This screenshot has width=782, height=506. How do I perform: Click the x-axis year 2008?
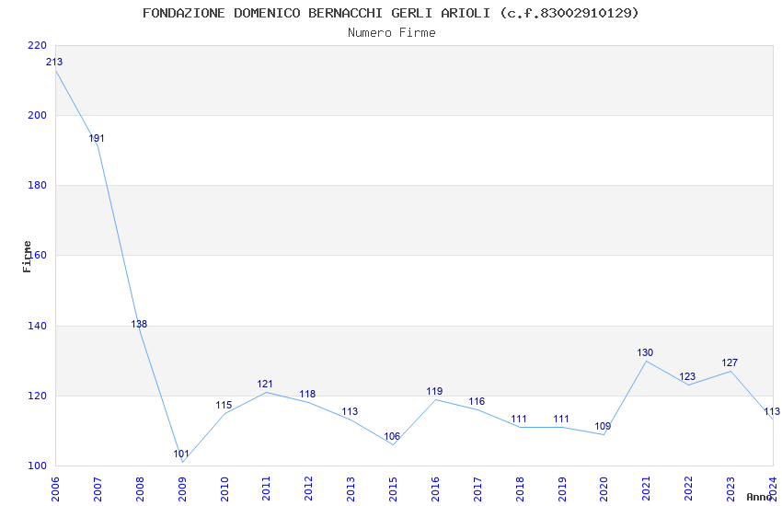(140, 489)
